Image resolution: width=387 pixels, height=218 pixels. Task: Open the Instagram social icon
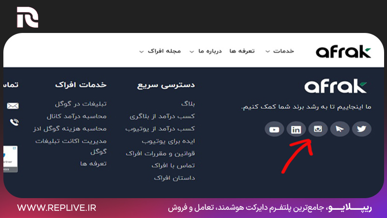(318, 129)
